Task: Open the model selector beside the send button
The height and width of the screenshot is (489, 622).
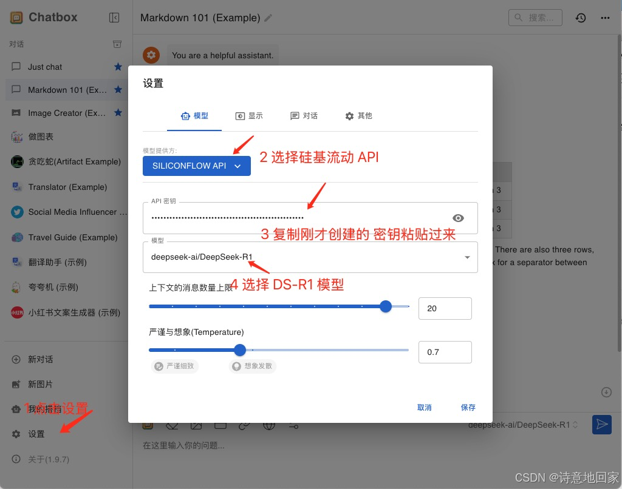Action: 522,425
